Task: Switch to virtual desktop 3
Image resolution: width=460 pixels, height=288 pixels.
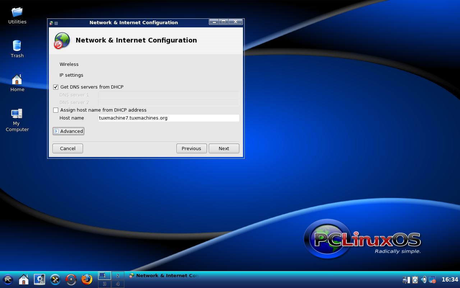Action: [x=105, y=284]
